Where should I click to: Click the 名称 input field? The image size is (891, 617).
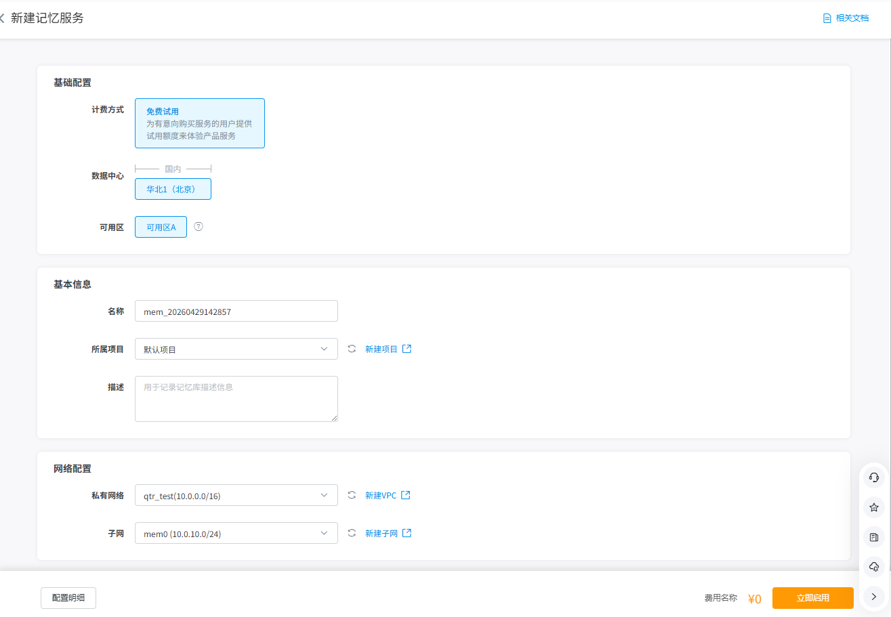pos(236,311)
